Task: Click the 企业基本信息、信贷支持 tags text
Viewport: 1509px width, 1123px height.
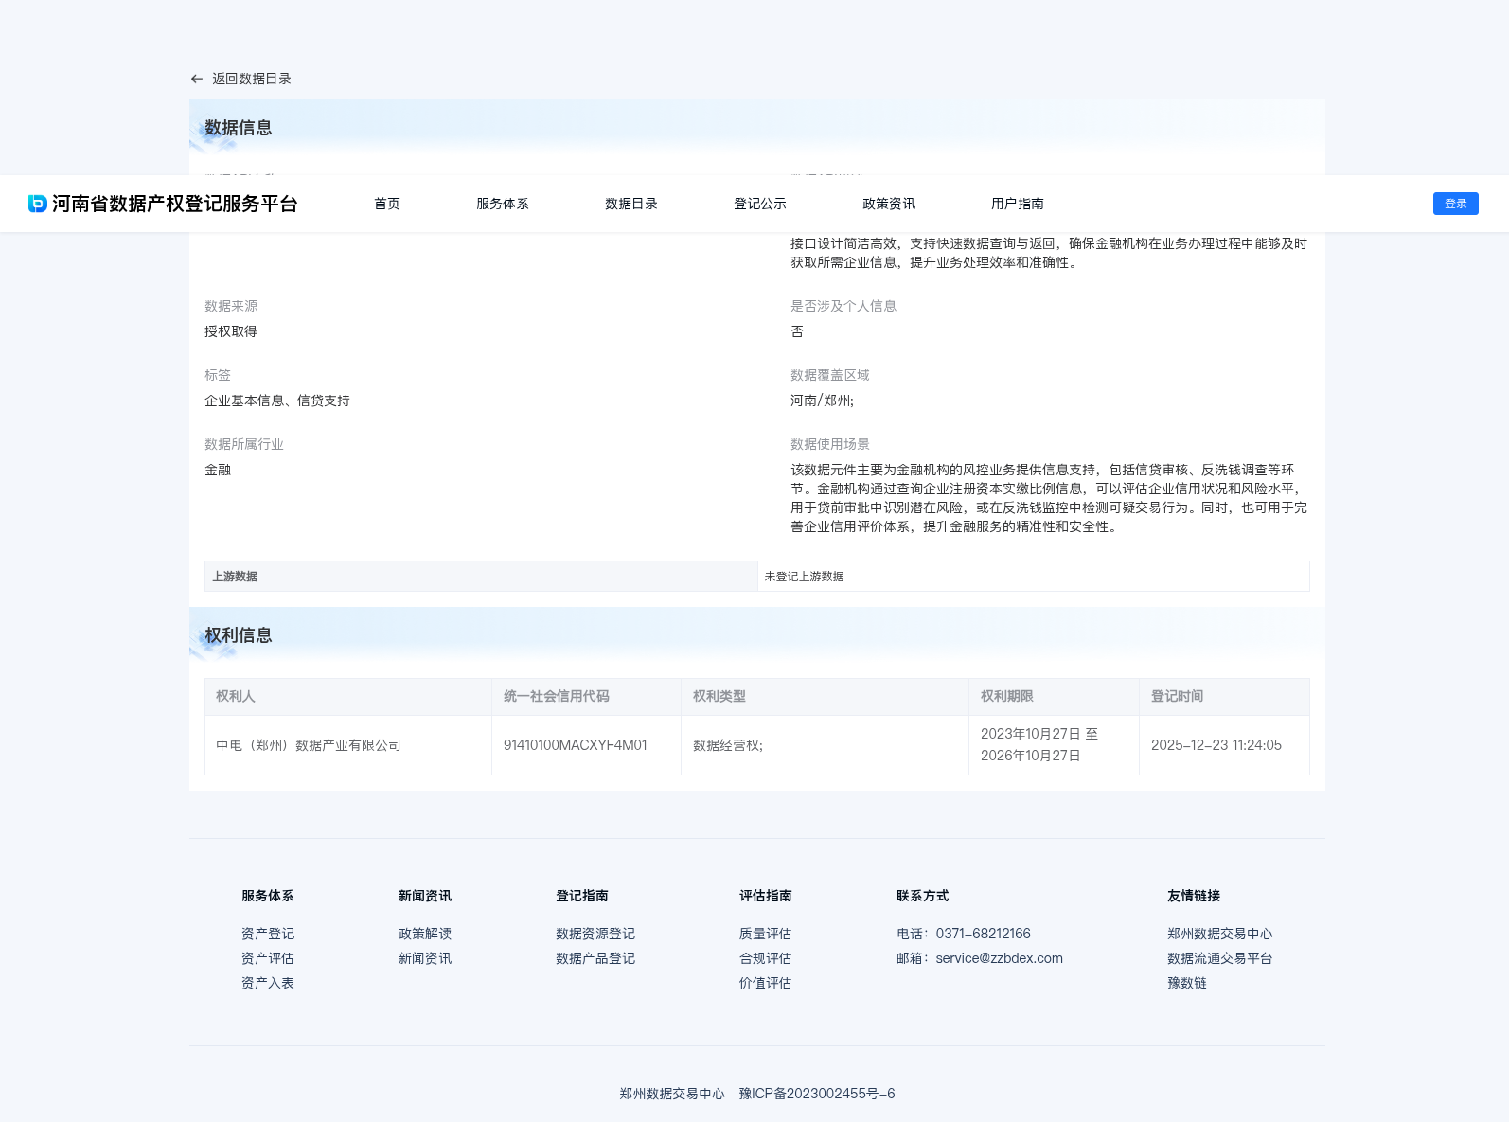Action: click(277, 401)
